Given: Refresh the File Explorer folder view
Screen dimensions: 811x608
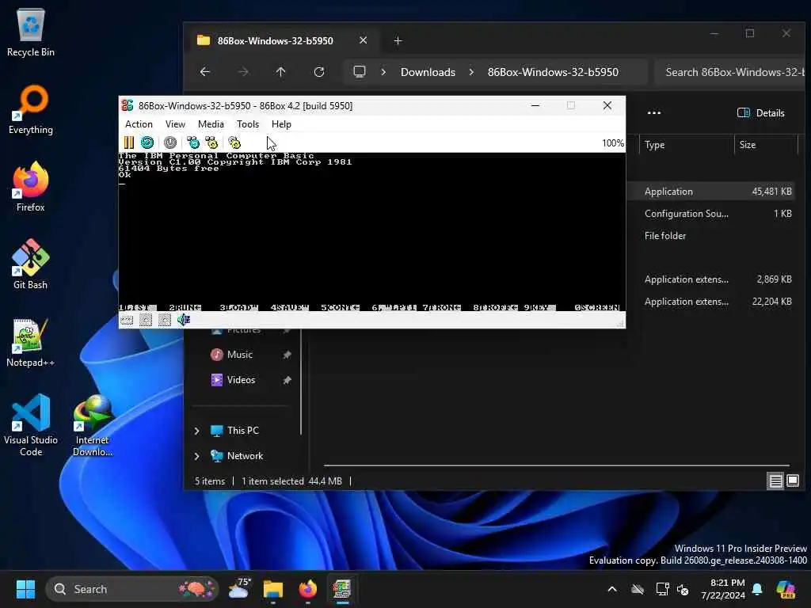Looking at the screenshot, I should pos(319,72).
